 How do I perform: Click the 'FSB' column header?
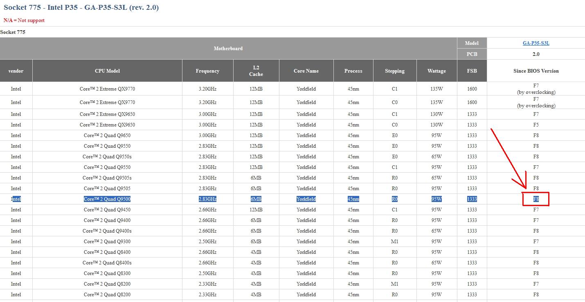tap(472, 71)
